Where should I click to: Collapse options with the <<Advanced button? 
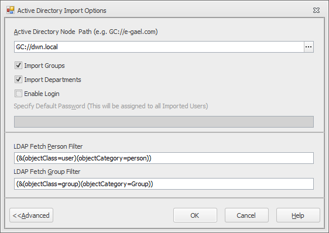pos(31,215)
